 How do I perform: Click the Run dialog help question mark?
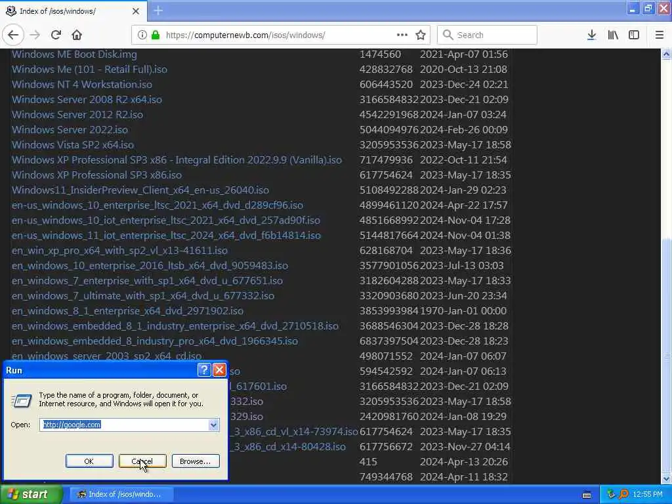[x=205, y=370]
